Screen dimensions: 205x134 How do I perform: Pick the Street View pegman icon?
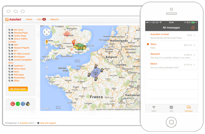[x=47, y=42]
